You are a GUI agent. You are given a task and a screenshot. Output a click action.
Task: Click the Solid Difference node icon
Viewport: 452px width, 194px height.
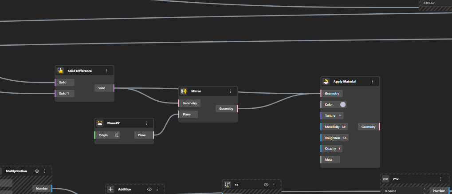tap(60, 71)
